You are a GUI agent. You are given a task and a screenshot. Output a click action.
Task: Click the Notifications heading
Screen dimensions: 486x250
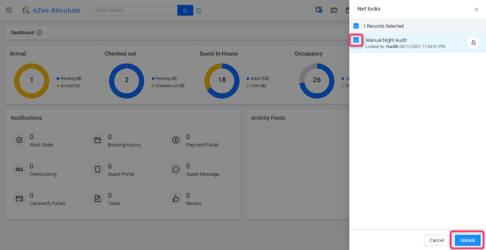(x=27, y=118)
